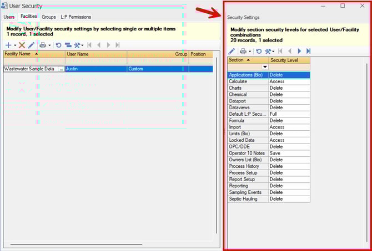Click the refresh icon in Security Settings toolbar

pyautogui.click(x=259, y=51)
